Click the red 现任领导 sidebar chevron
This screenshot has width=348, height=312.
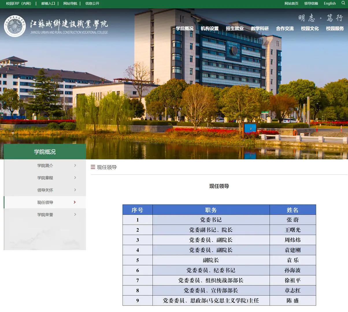75,202
